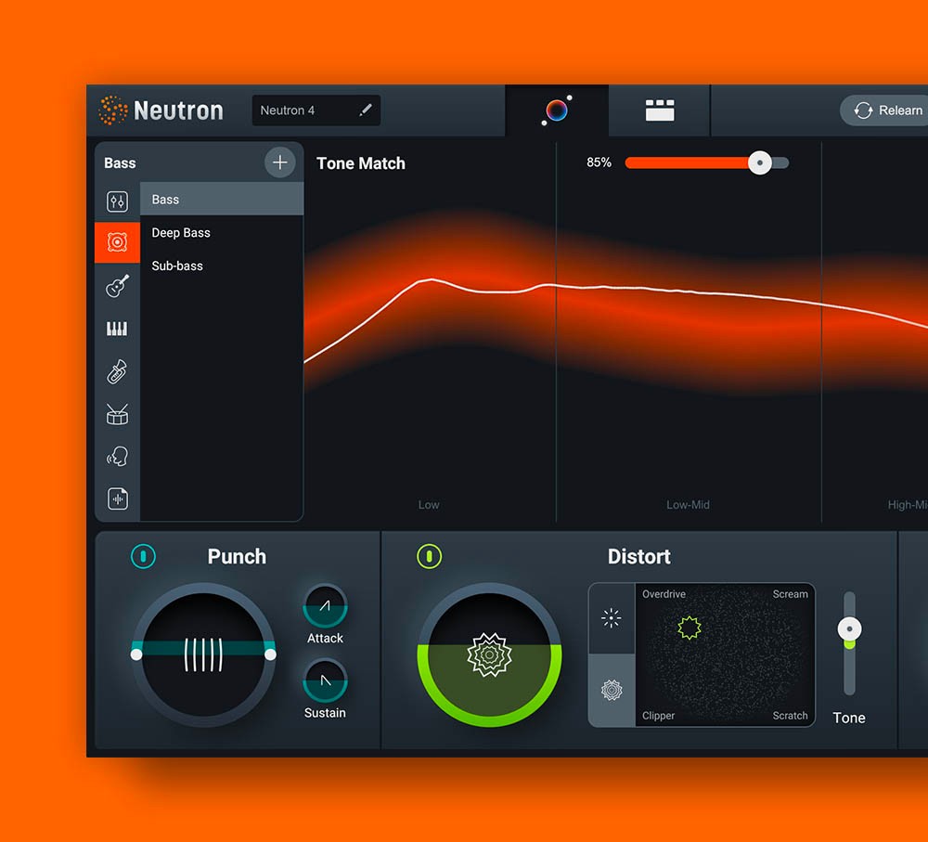928x842 pixels.
Task: Click the Scream corner label
Action: tap(790, 594)
